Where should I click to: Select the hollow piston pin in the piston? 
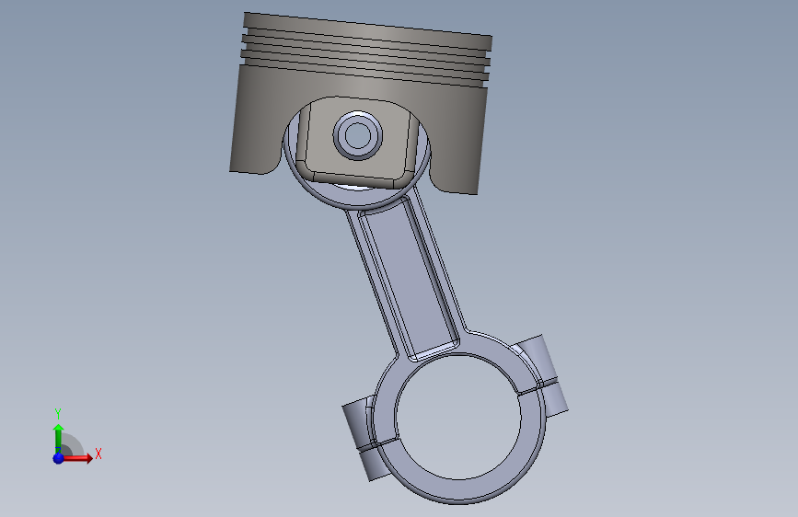point(358,135)
